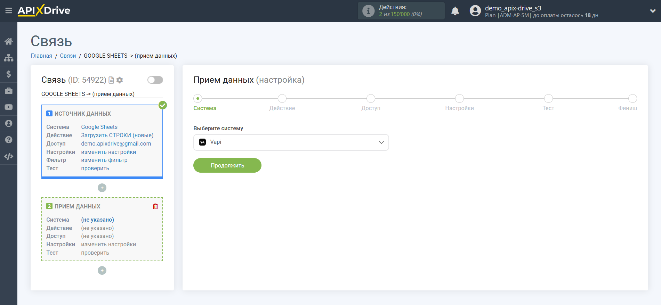Open connections sitemap sidebar icon

point(9,58)
